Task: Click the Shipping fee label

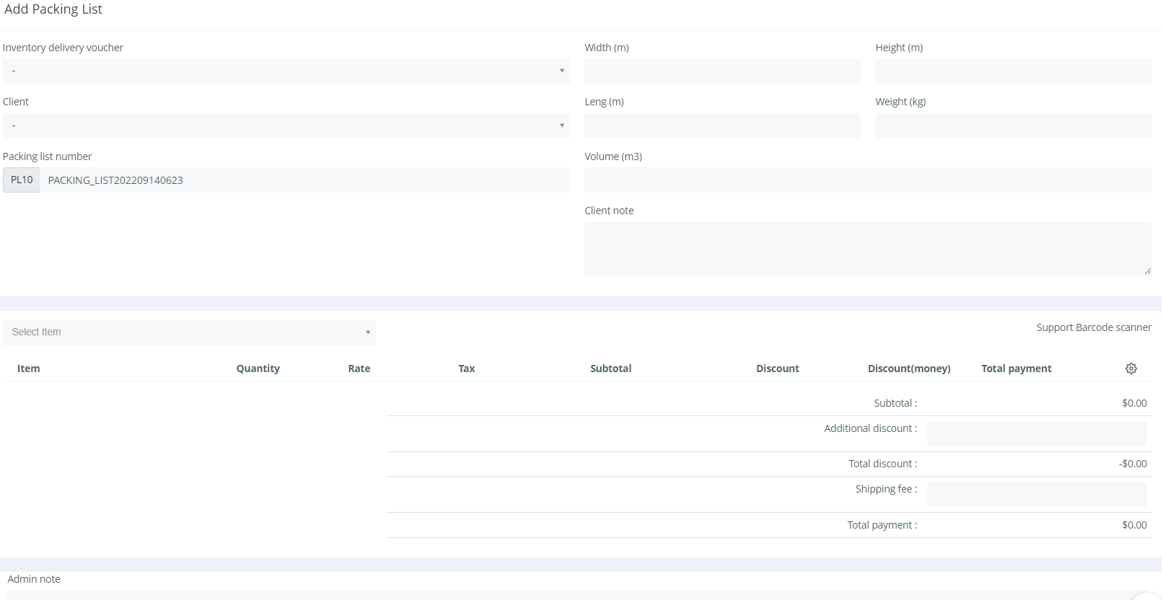Action: click(887, 489)
